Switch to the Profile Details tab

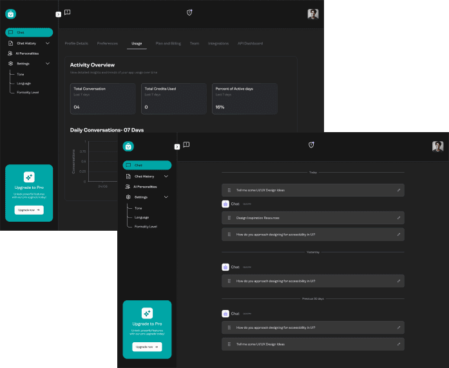[x=77, y=44]
